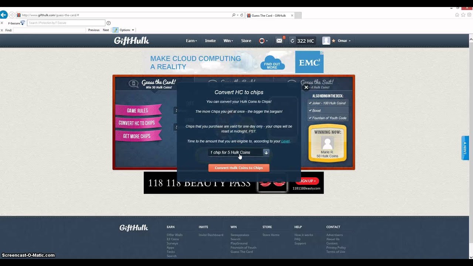This screenshot has height=266, width=473.
Task: Click the 322 HC balance refresh icon
Action: tap(292, 41)
